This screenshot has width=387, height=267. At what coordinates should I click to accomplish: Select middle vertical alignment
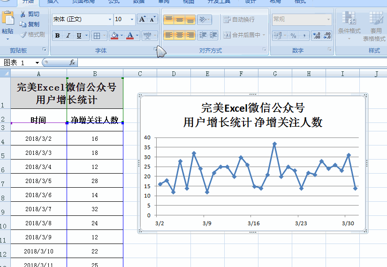[180, 20]
